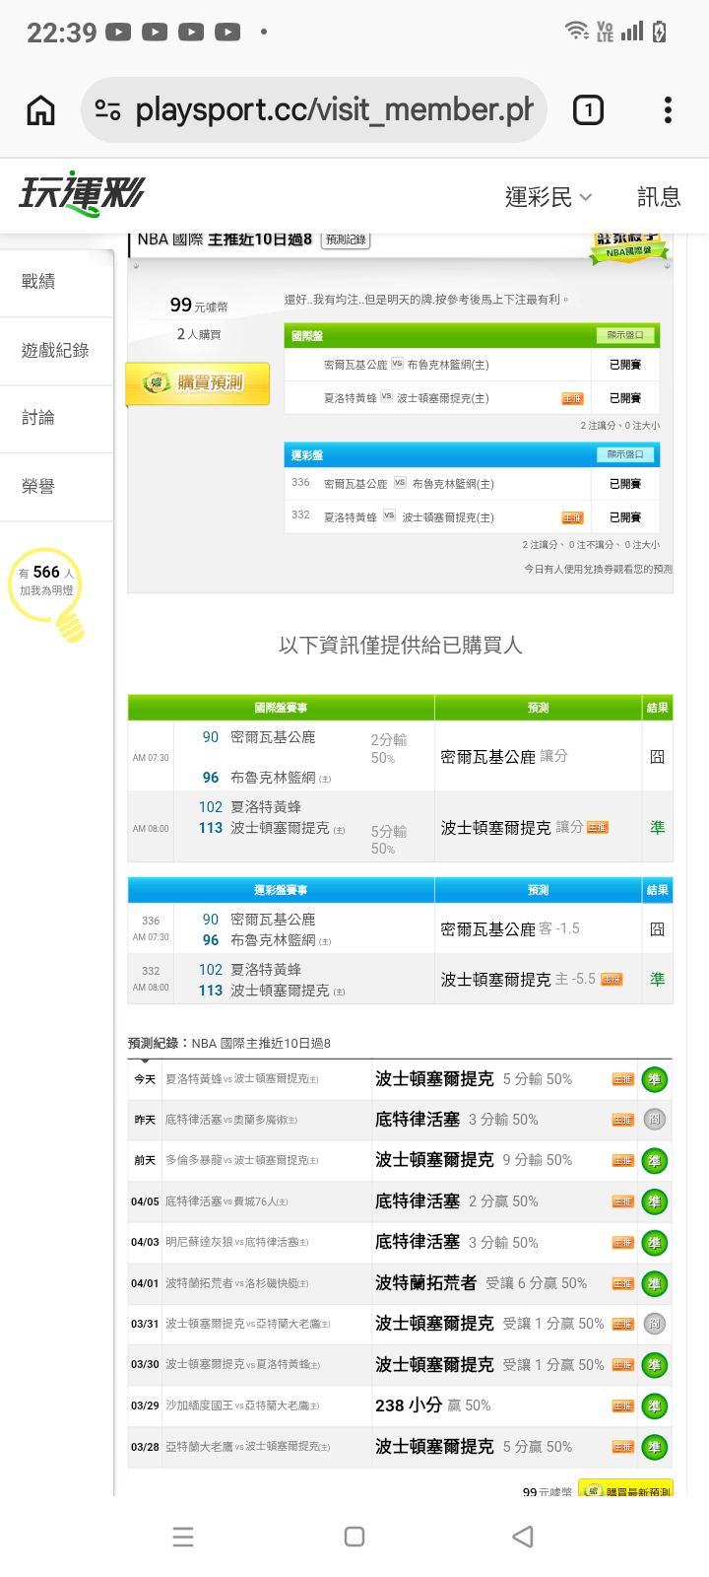Click 主推 tag on 今天 record row
709x1577 pixels.
[623, 1079]
